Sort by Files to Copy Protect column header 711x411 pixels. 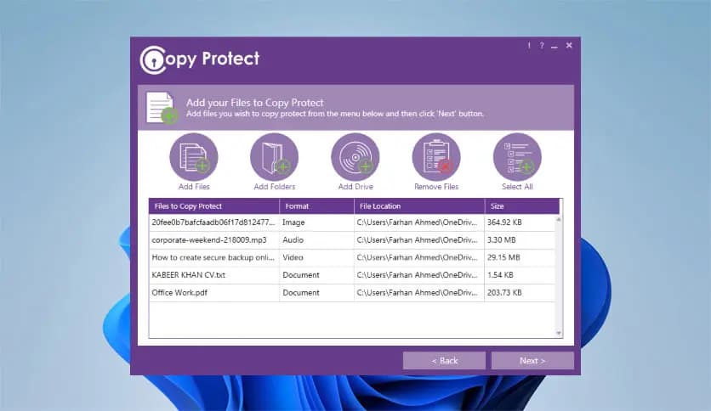[x=214, y=206]
